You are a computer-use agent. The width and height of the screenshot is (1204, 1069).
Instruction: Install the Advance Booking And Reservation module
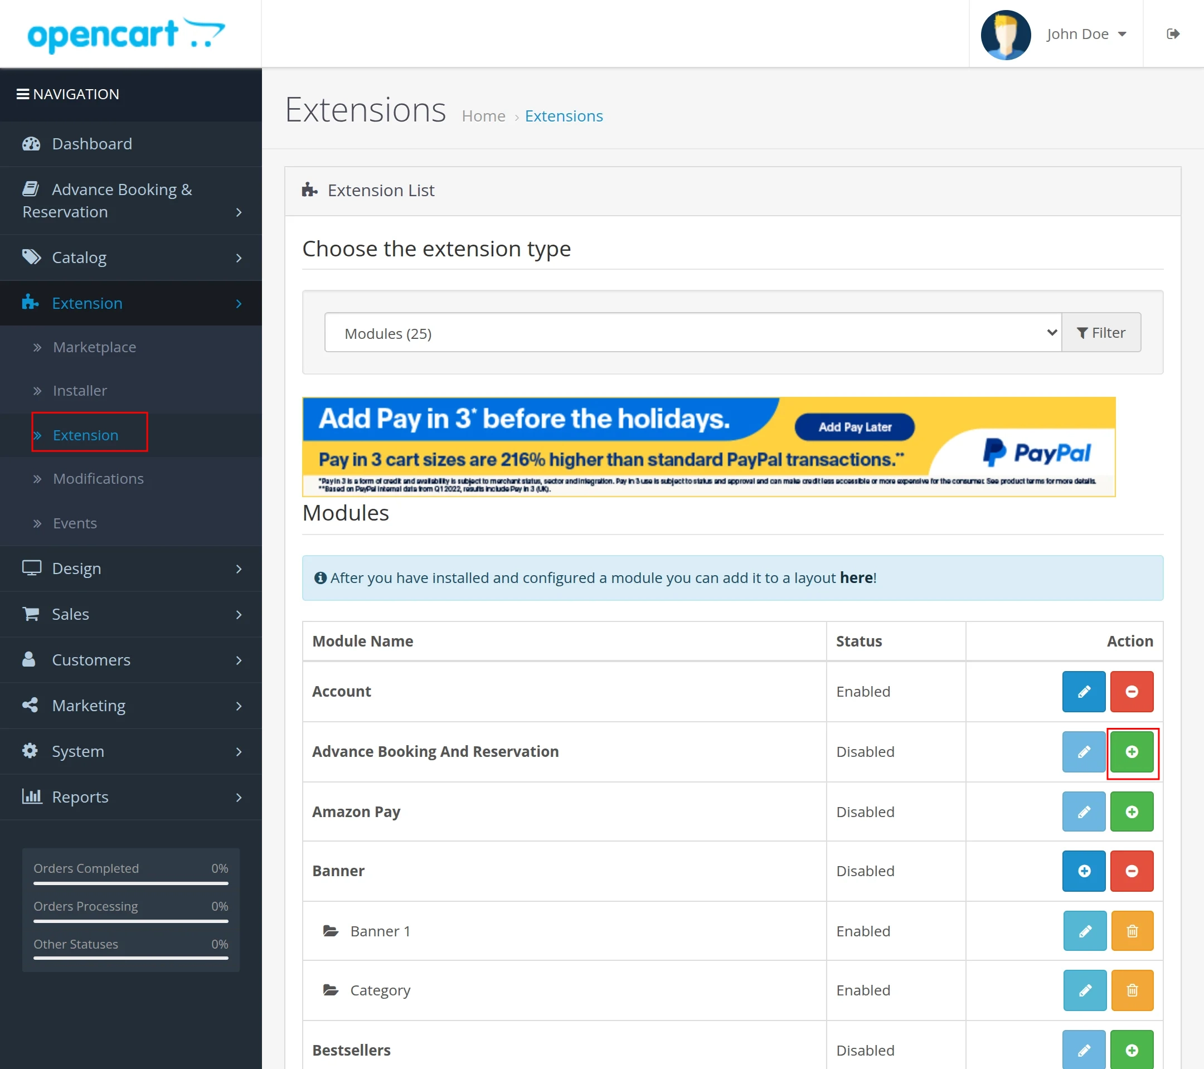(1132, 752)
